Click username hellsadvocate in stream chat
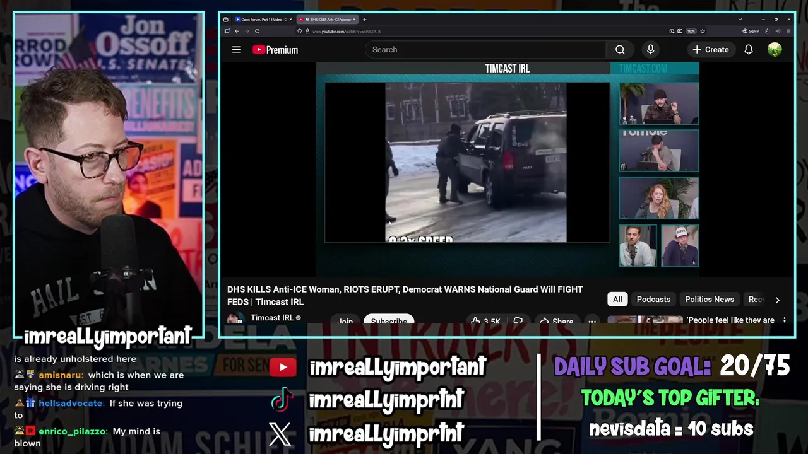 71,404
